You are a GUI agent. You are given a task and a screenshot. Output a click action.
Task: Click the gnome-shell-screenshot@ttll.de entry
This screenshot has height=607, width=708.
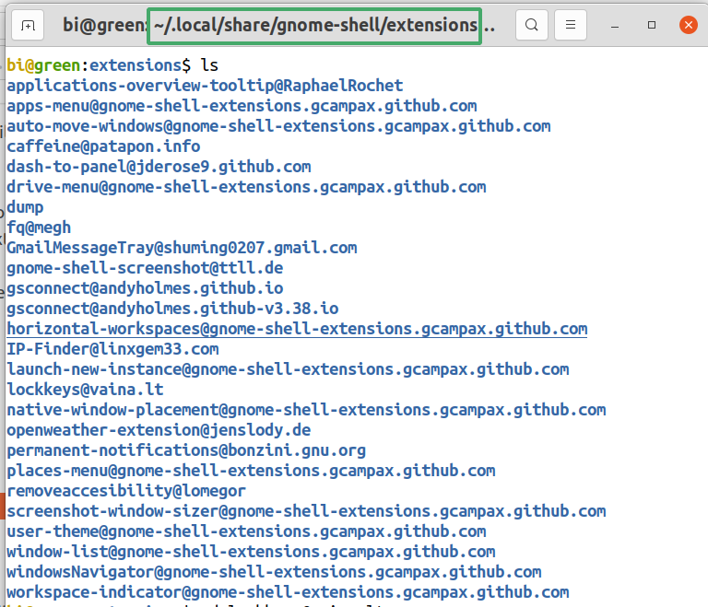(x=144, y=268)
